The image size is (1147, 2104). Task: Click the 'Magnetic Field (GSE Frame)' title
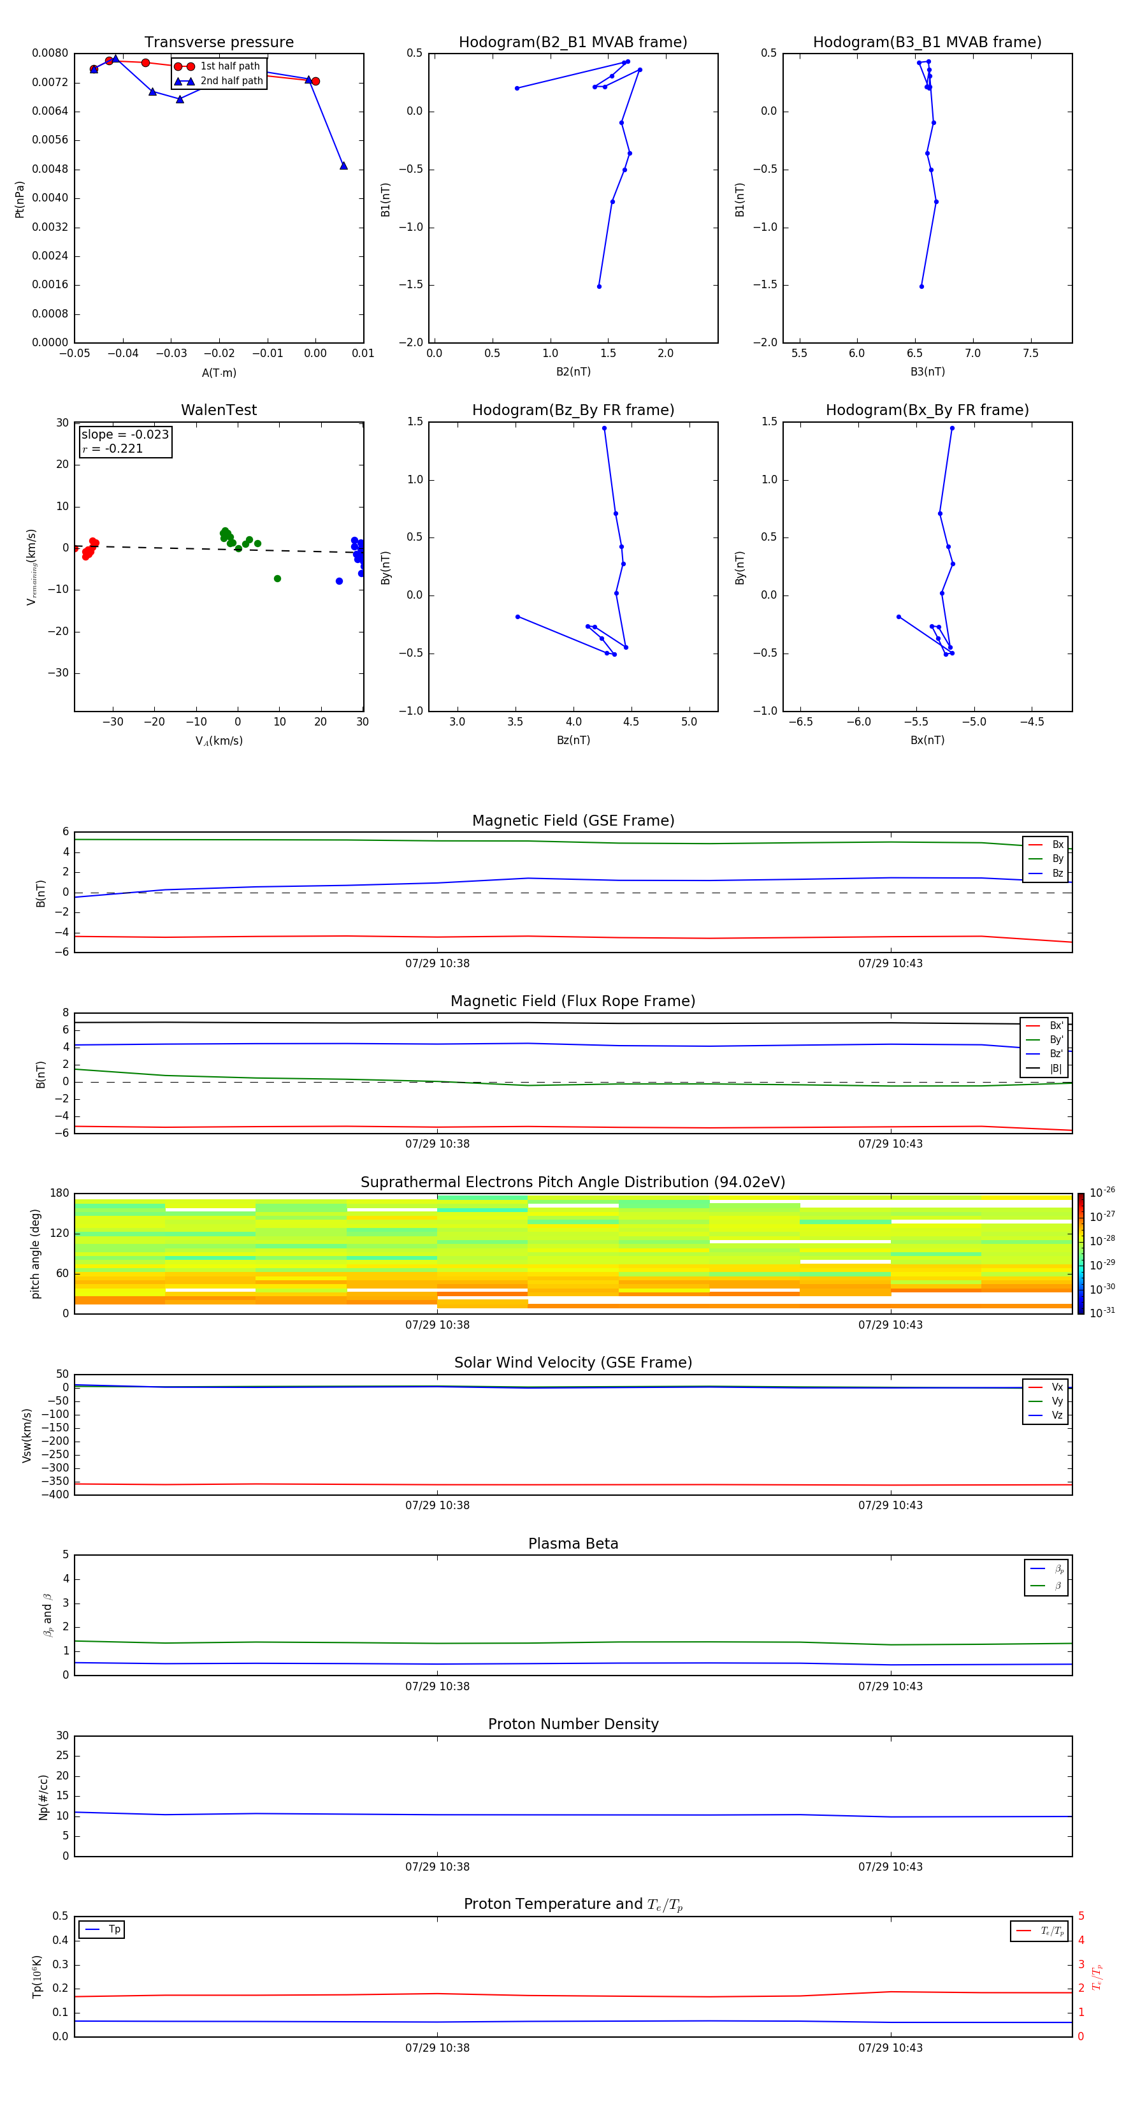[573, 821]
